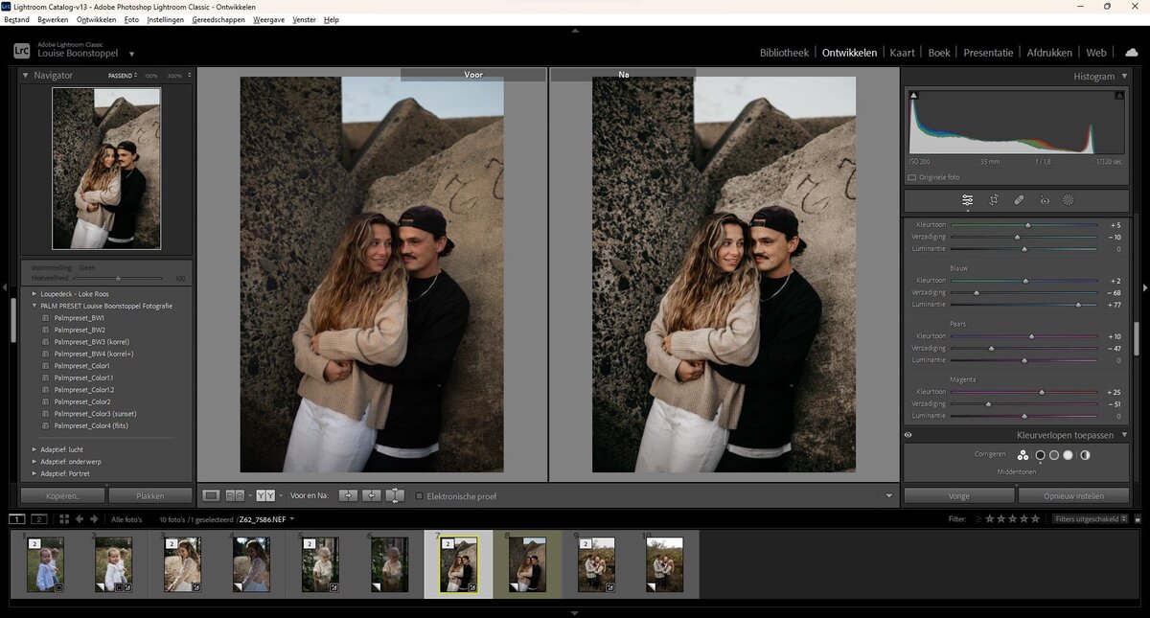Open the Red Eye correction tool
The height and width of the screenshot is (618, 1150).
point(1045,200)
